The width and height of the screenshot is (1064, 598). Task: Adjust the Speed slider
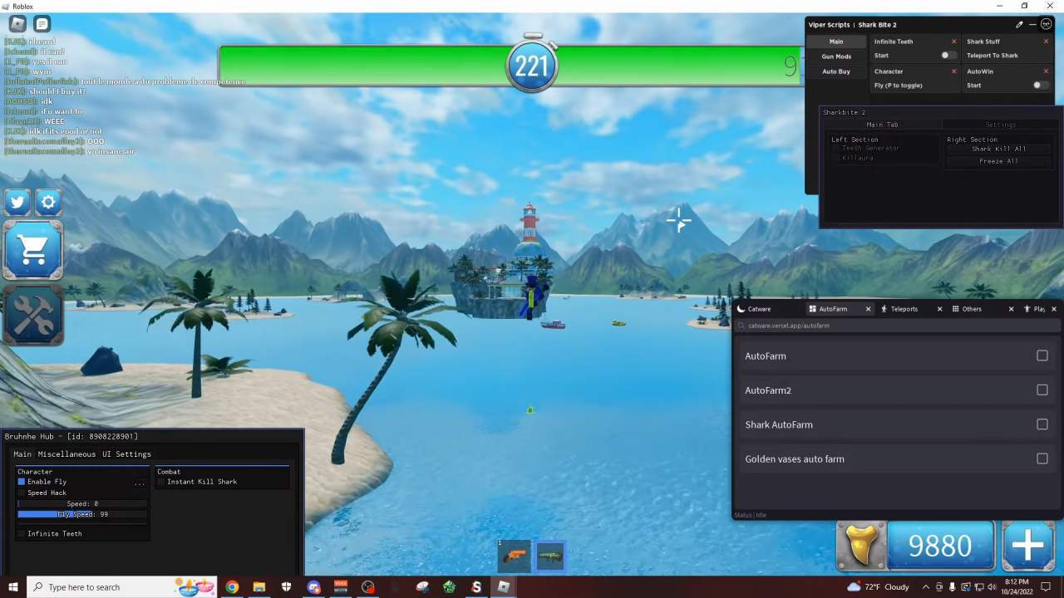point(82,504)
